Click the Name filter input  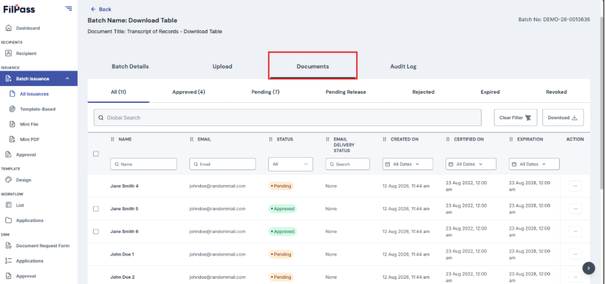[x=143, y=164]
